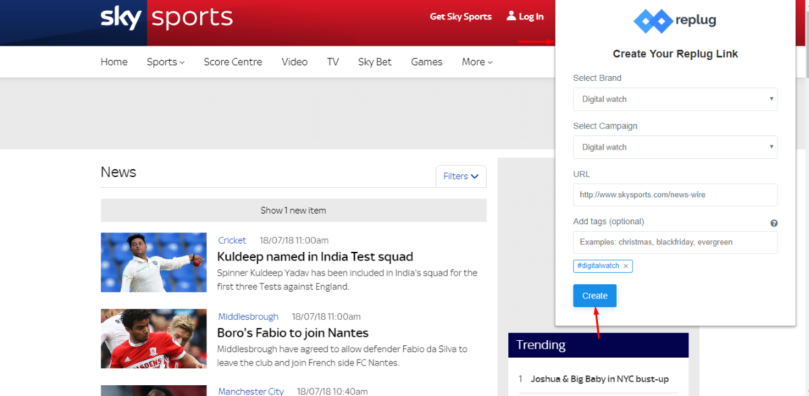Expand the News Filters dropdown
809x396 pixels.
tap(461, 176)
